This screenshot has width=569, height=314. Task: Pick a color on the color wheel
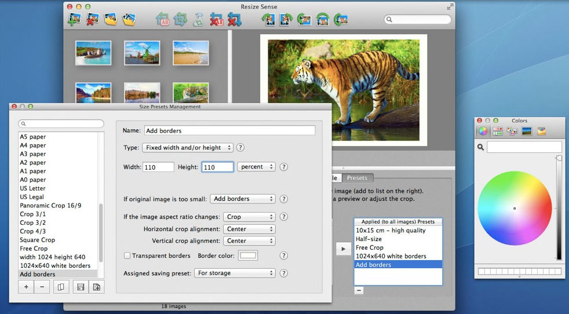[x=515, y=209]
